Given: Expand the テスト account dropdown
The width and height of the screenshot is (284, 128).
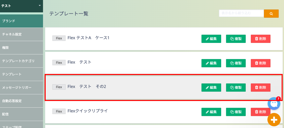Looking at the screenshot, I should [21, 6].
